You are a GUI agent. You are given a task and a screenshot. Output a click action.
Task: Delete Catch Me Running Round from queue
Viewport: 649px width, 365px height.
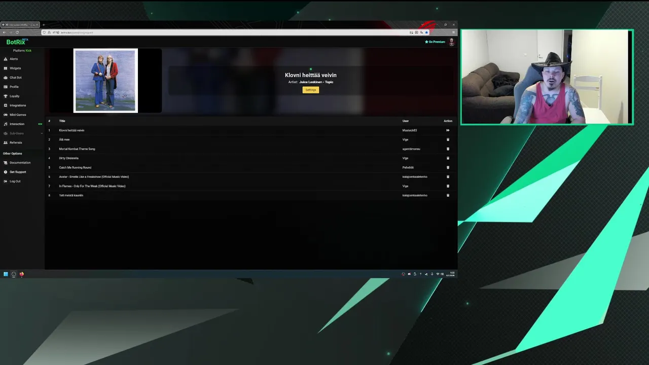click(448, 167)
